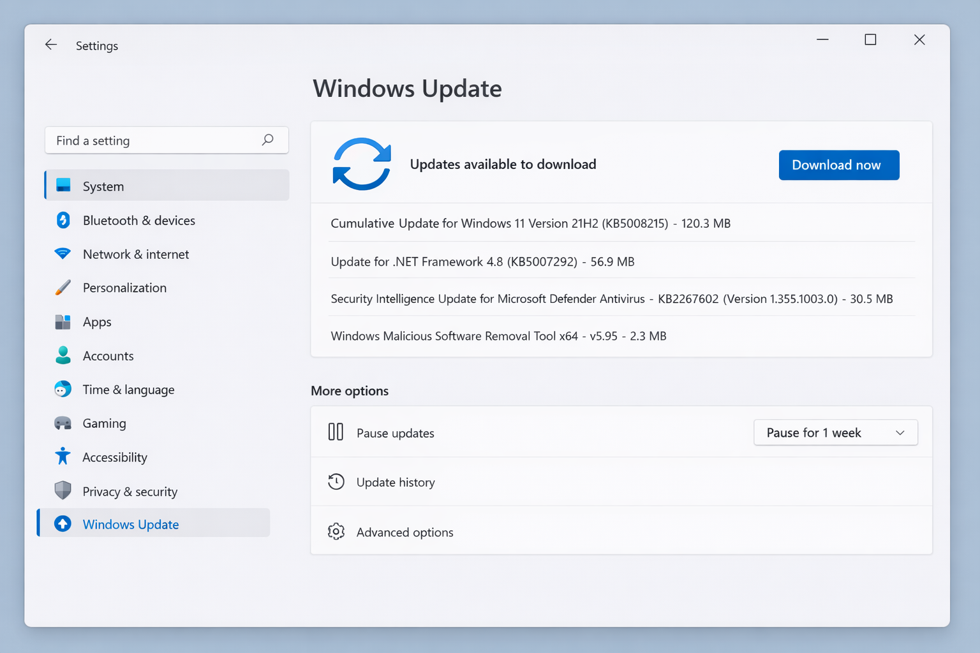This screenshot has width=980, height=653.
Task: Click the Accounts person icon
Action: pyautogui.click(x=63, y=355)
